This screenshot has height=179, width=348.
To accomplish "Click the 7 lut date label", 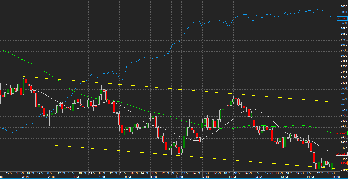I will (x=180, y=177).
